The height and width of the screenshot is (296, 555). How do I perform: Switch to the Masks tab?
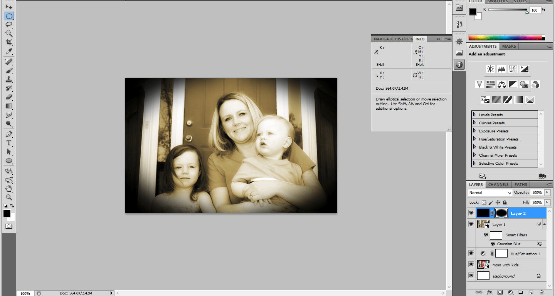pyautogui.click(x=509, y=46)
